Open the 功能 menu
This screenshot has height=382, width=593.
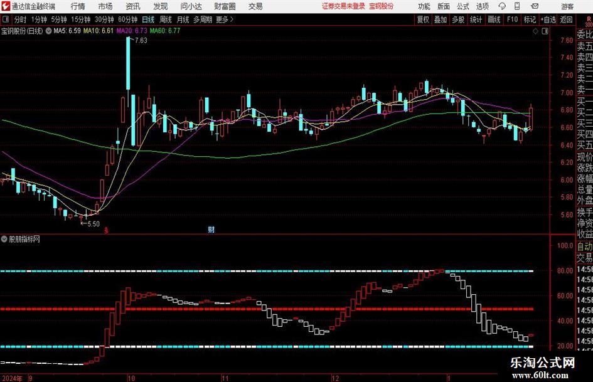point(424,6)
